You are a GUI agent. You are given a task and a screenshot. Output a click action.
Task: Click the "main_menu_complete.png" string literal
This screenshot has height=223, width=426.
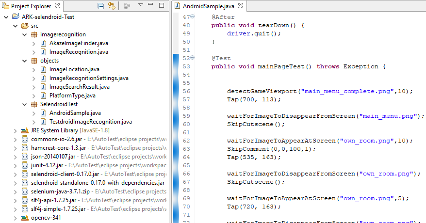point(347,91)
